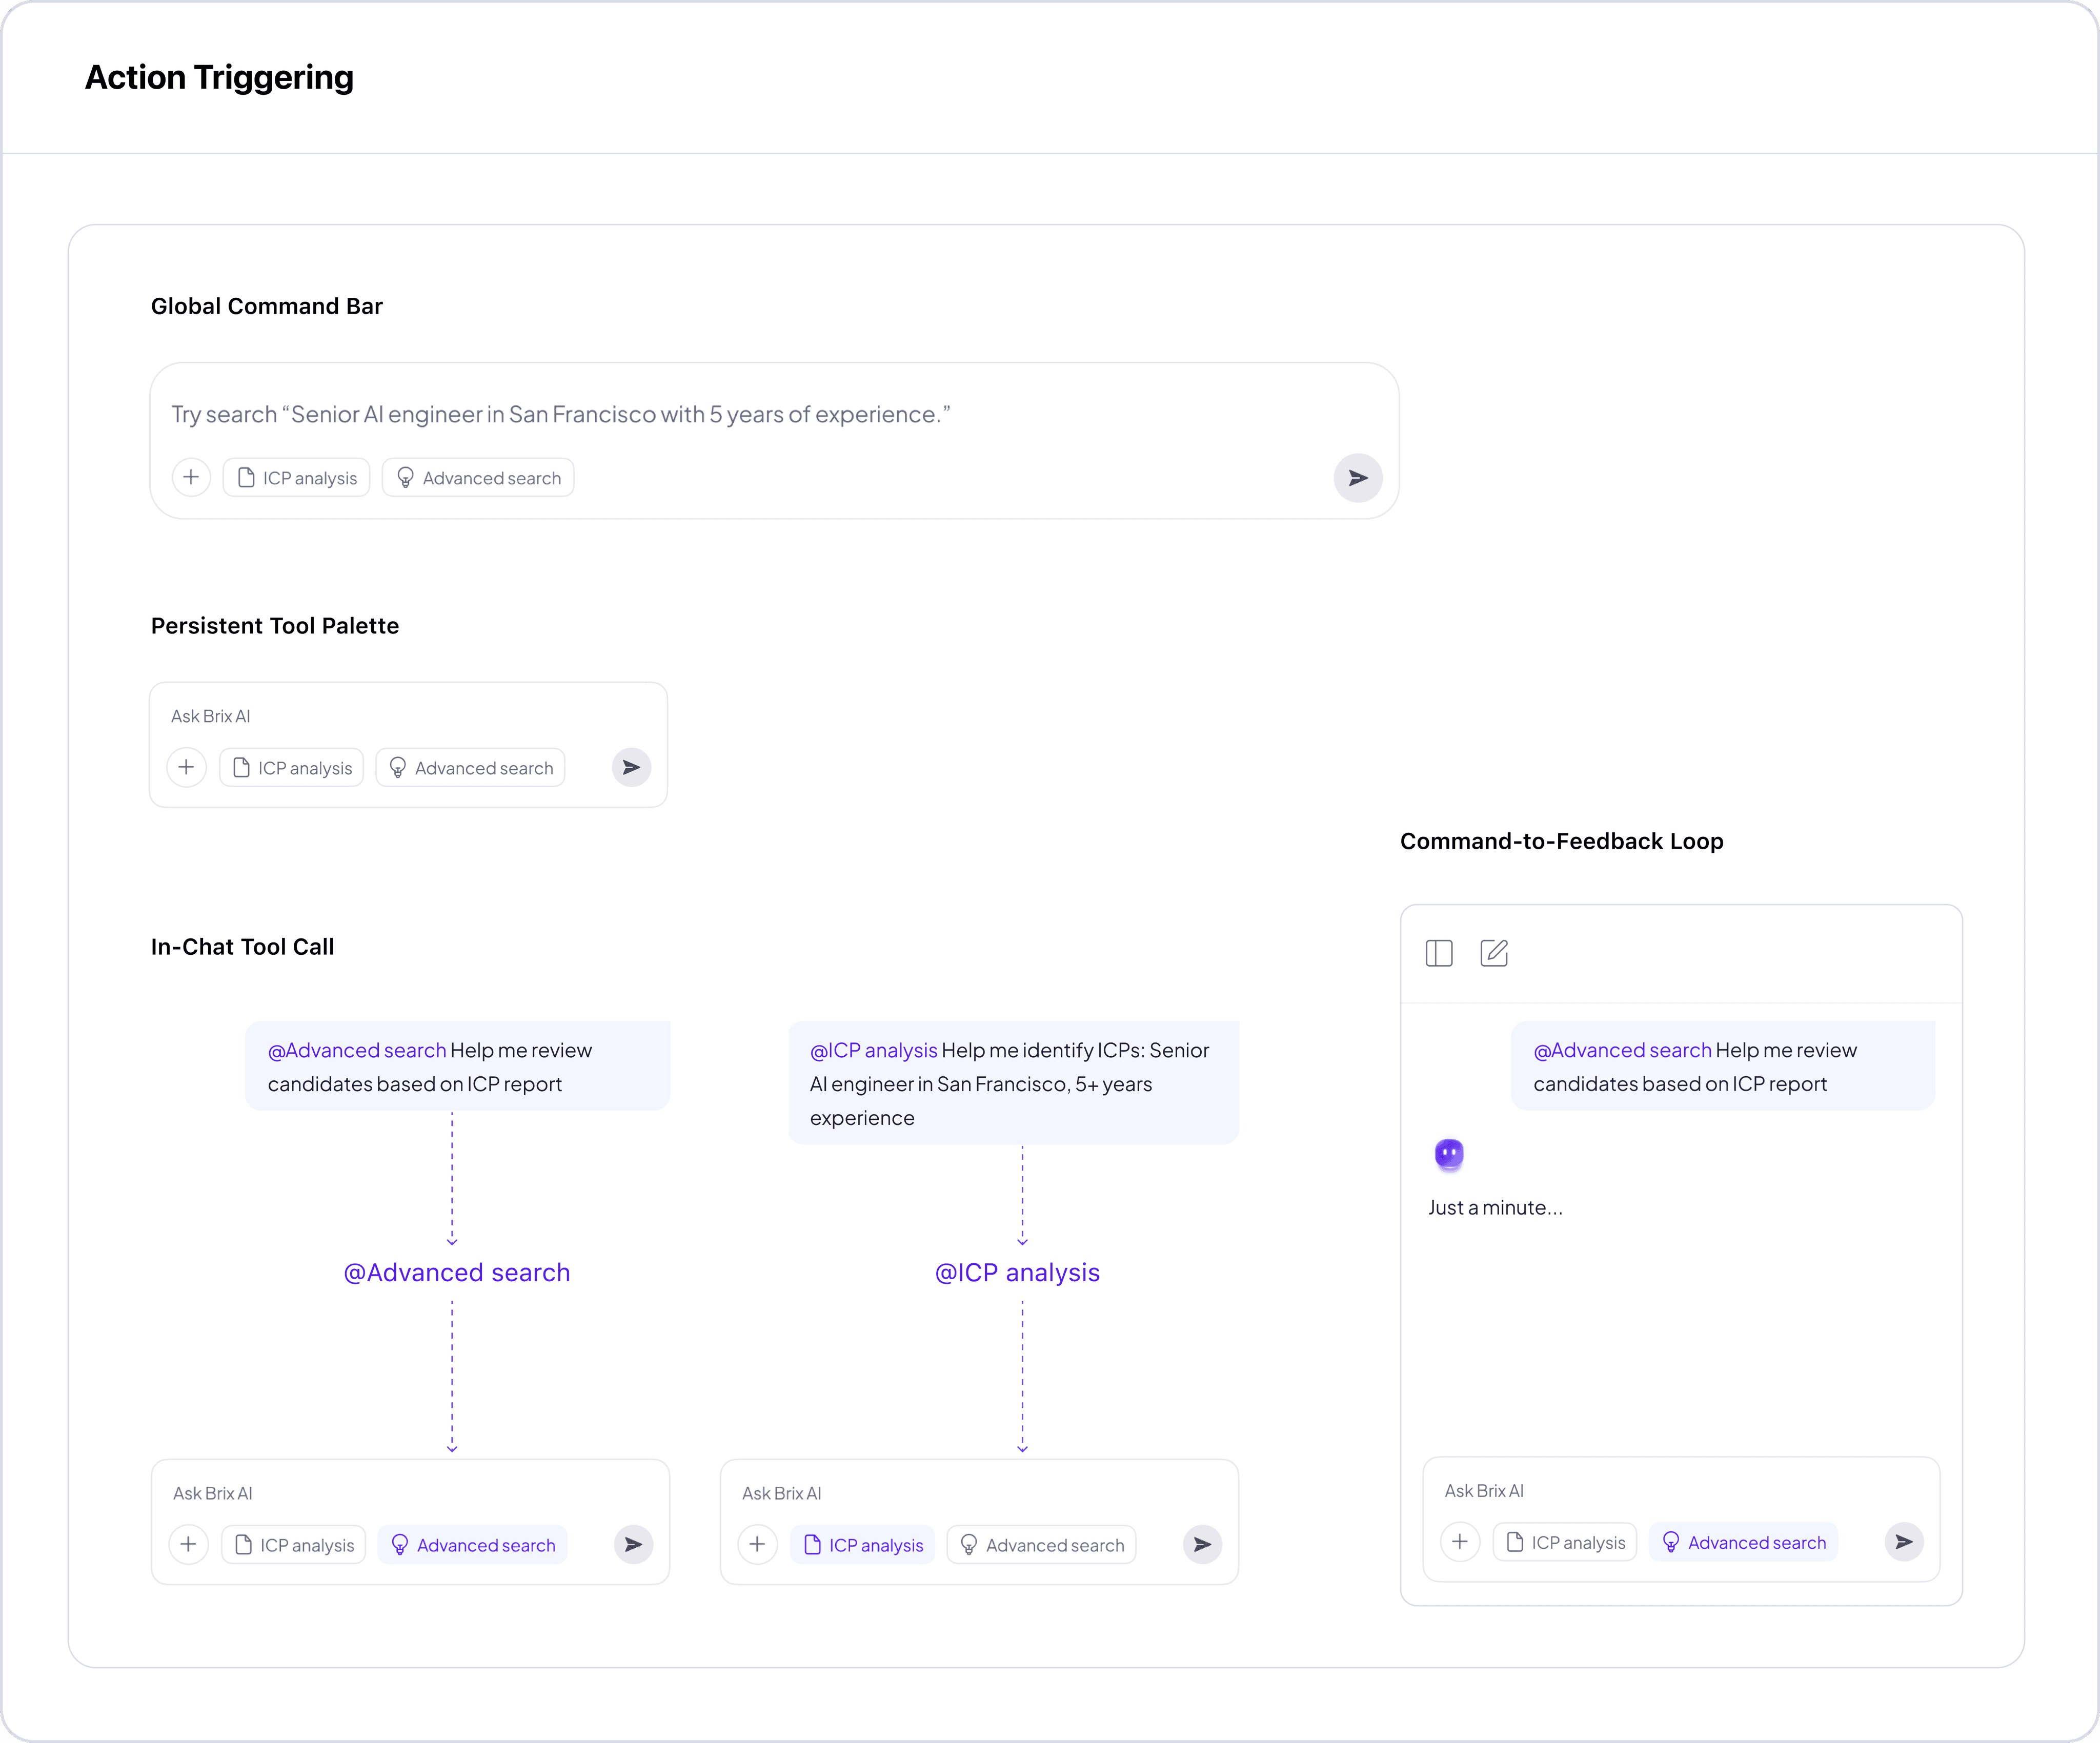Send message in Command-to-Feedback Loop input
This screenshot has height=1743, width=2100.
[1903, 1542]
